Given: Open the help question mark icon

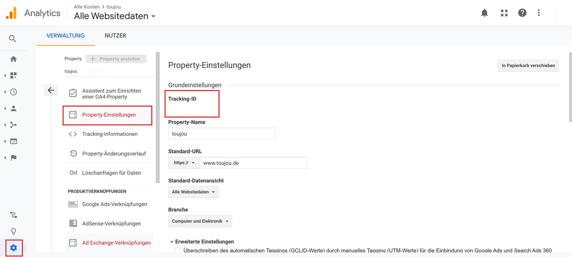Looking at the screenshot, I should click(x=522, y=13).
